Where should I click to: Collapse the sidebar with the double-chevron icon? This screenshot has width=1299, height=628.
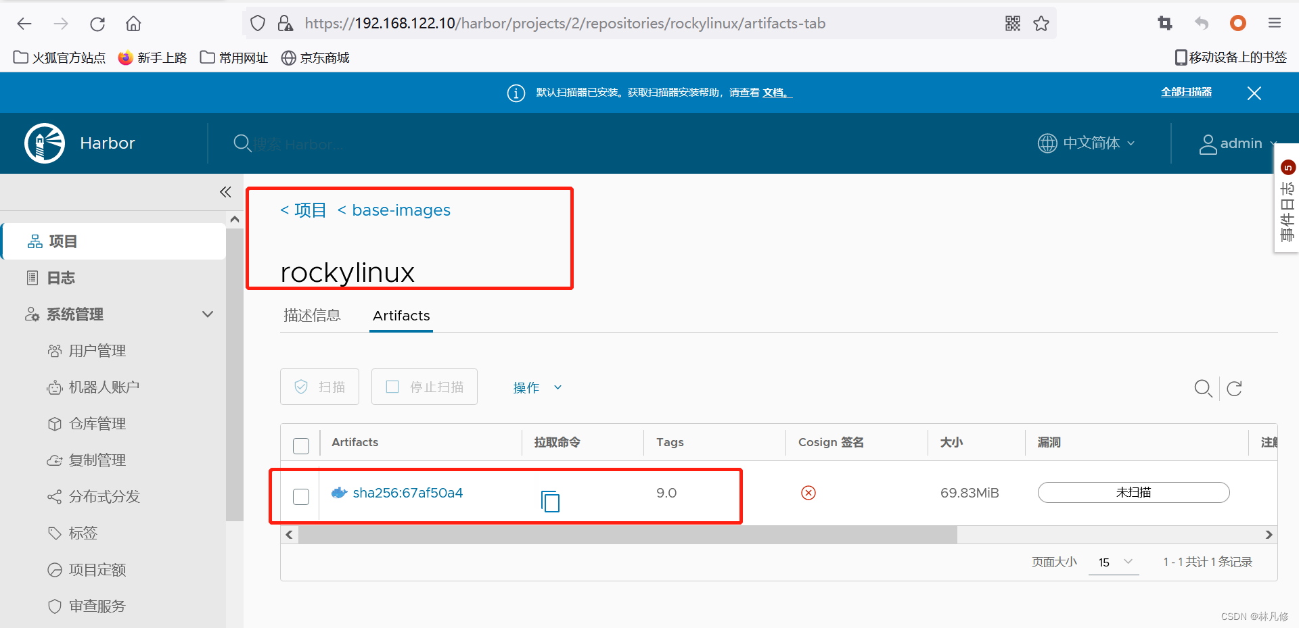(225, 192)
